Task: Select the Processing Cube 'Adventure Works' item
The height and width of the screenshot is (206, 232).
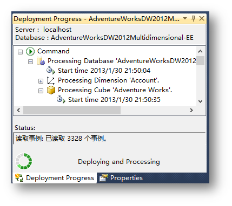Action: [x=115, y=90]
